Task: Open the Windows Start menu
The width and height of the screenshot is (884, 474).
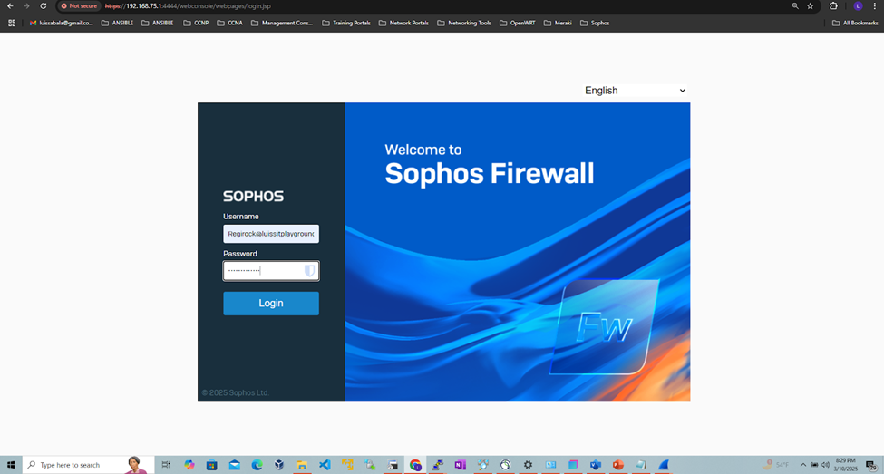Action: click(x=11, y=465)
